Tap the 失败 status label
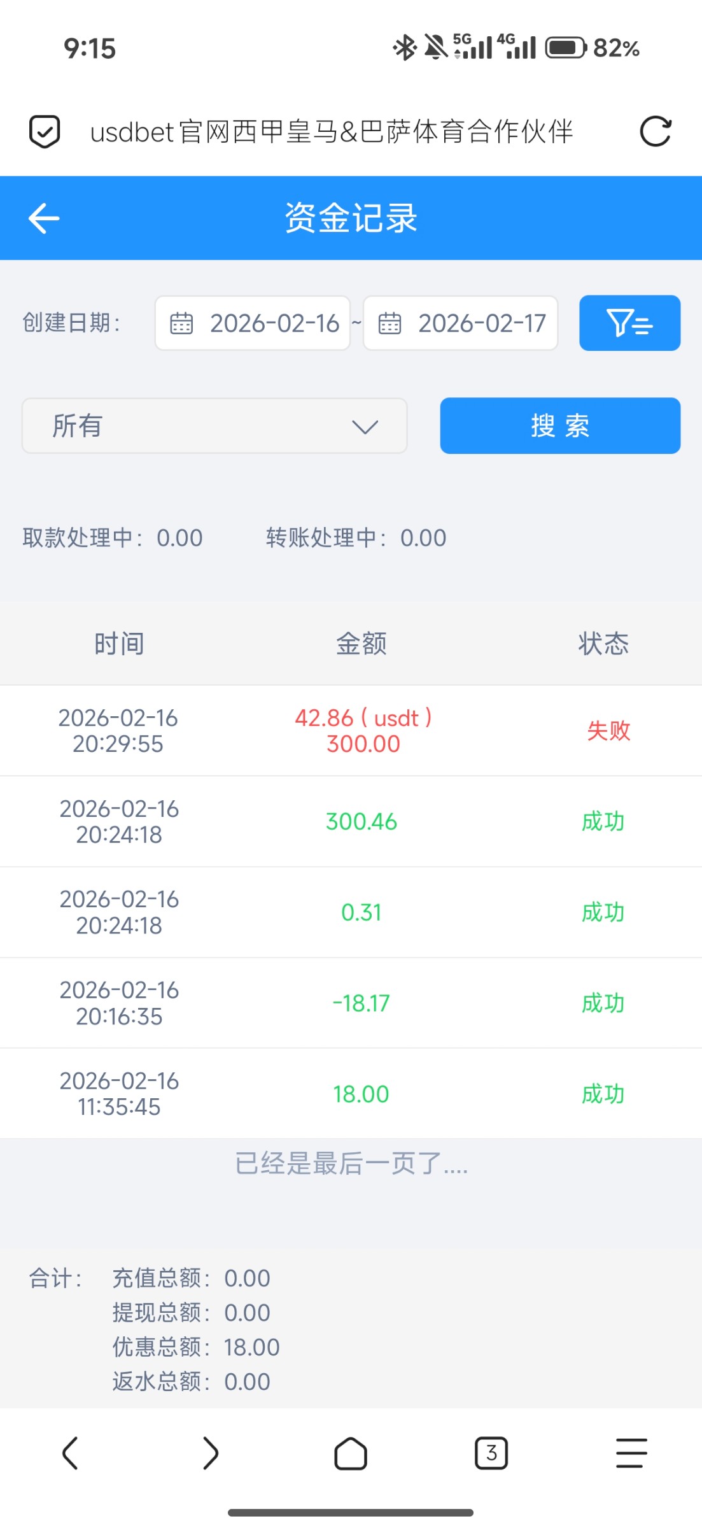This screenshot has height=1528, width=702. (x=608, y=731)
